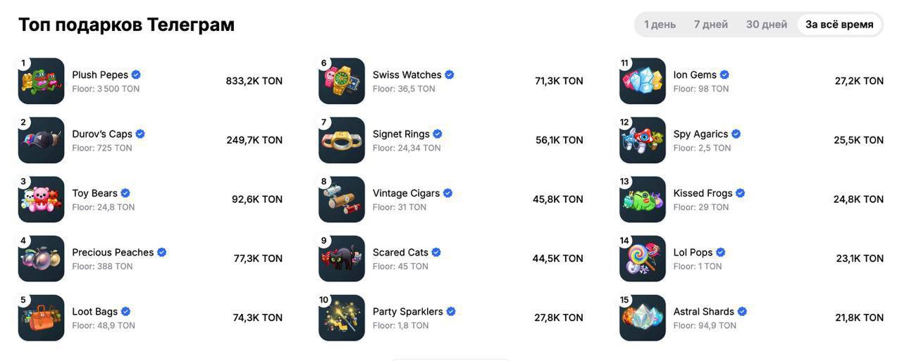The height and width of the screenshot is (361, 902).
Task: Open the Party Sparklers collection link
Action: click(408, 312)
